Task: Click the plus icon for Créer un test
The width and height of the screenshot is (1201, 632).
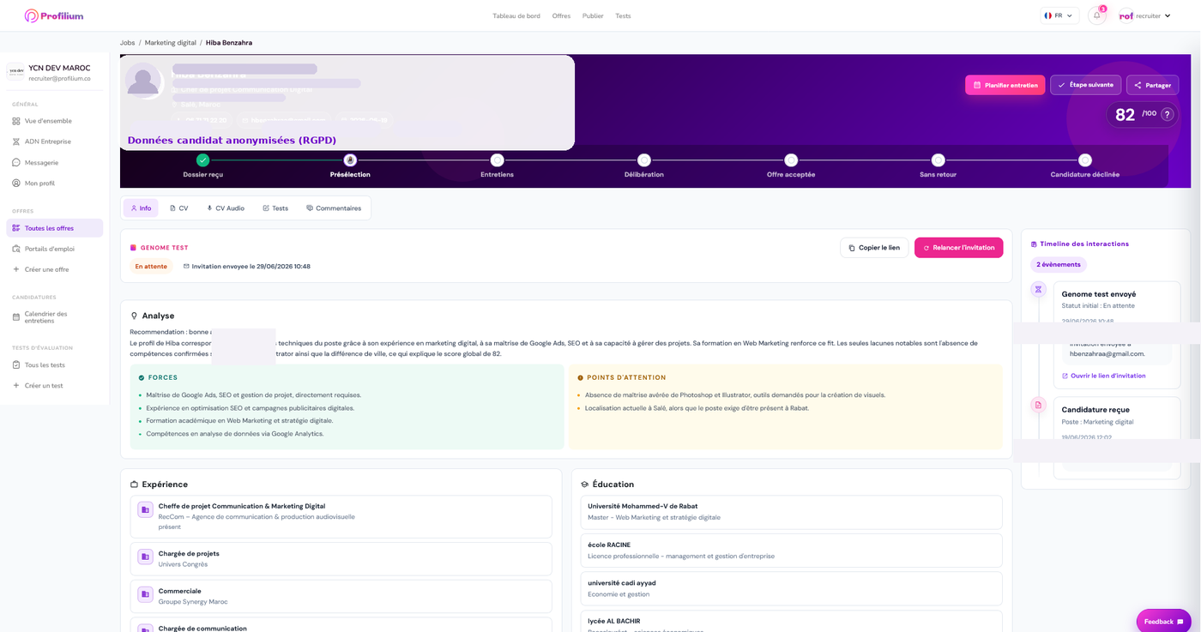Action: tap(16, 385)
